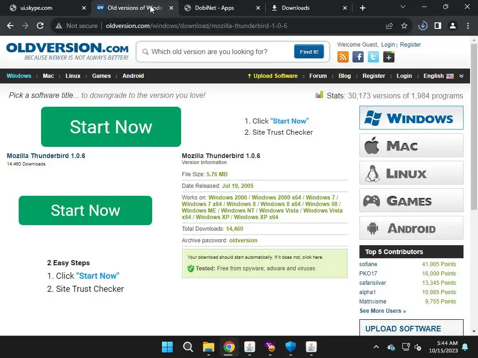This screenshot has height=358, width=478.
Task: Select Windows in site navigation bar
Action: tap(19, 76)
